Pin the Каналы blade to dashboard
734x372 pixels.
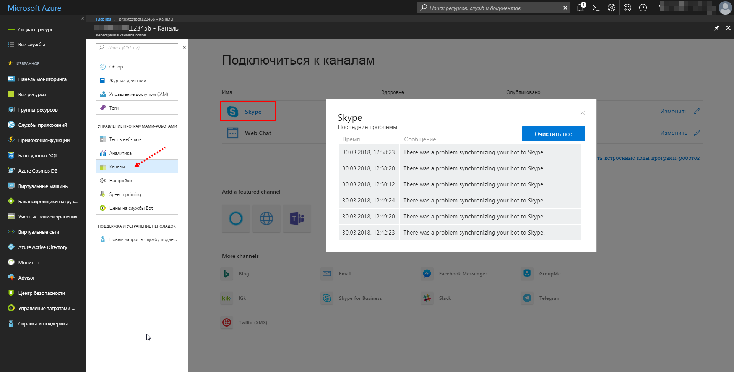716,27
